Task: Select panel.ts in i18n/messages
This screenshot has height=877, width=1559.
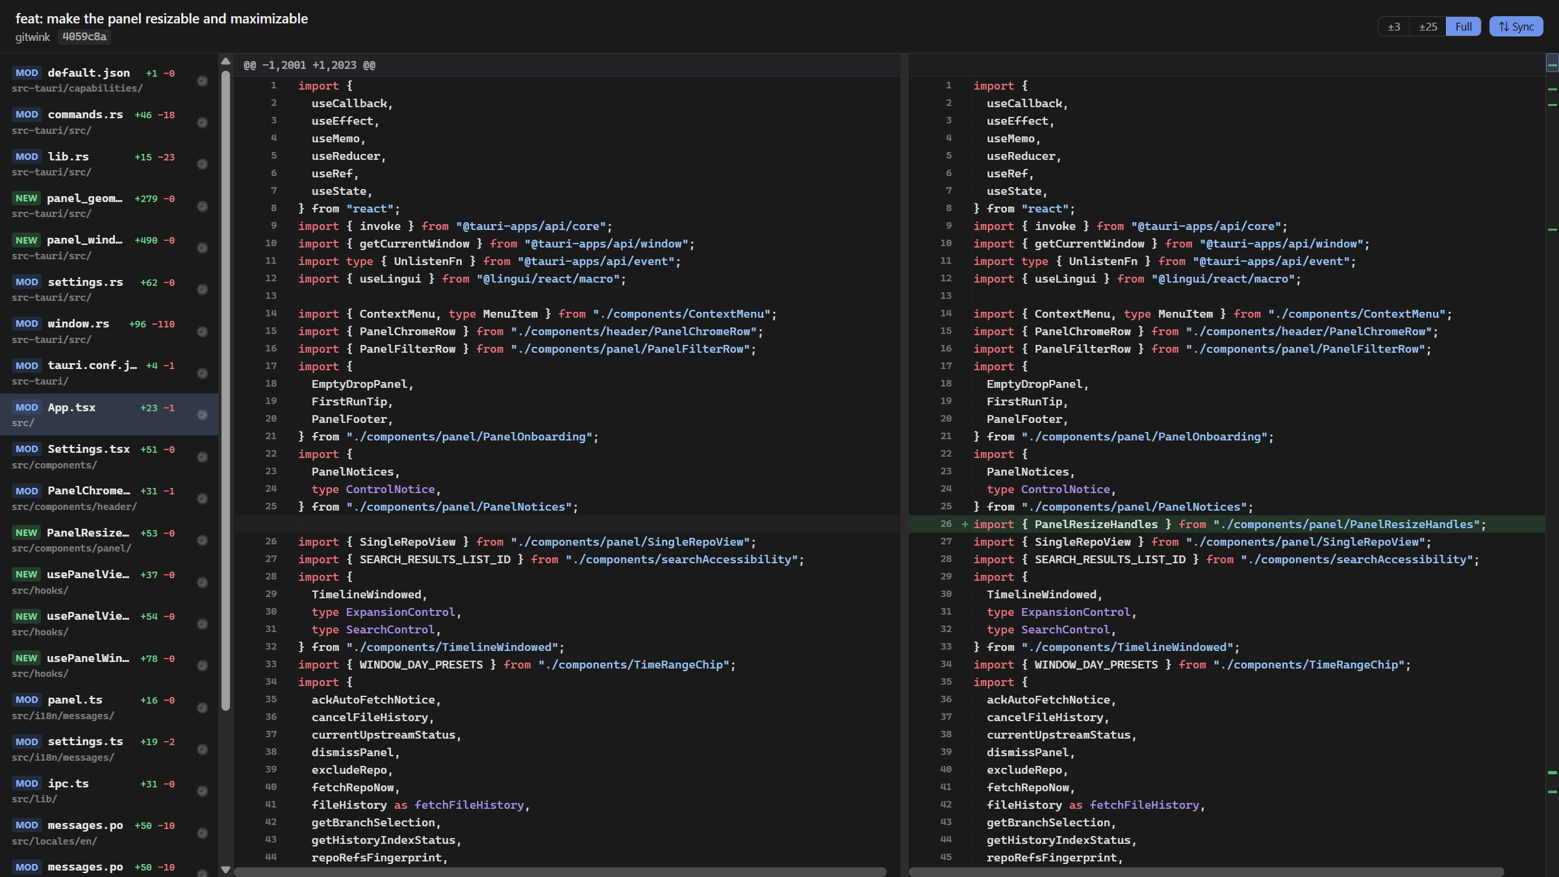Action: click(109, 707)
